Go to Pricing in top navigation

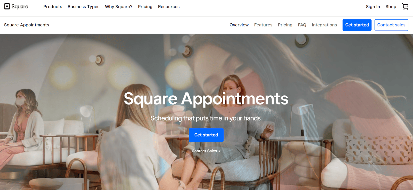click(x=145, y=7)
